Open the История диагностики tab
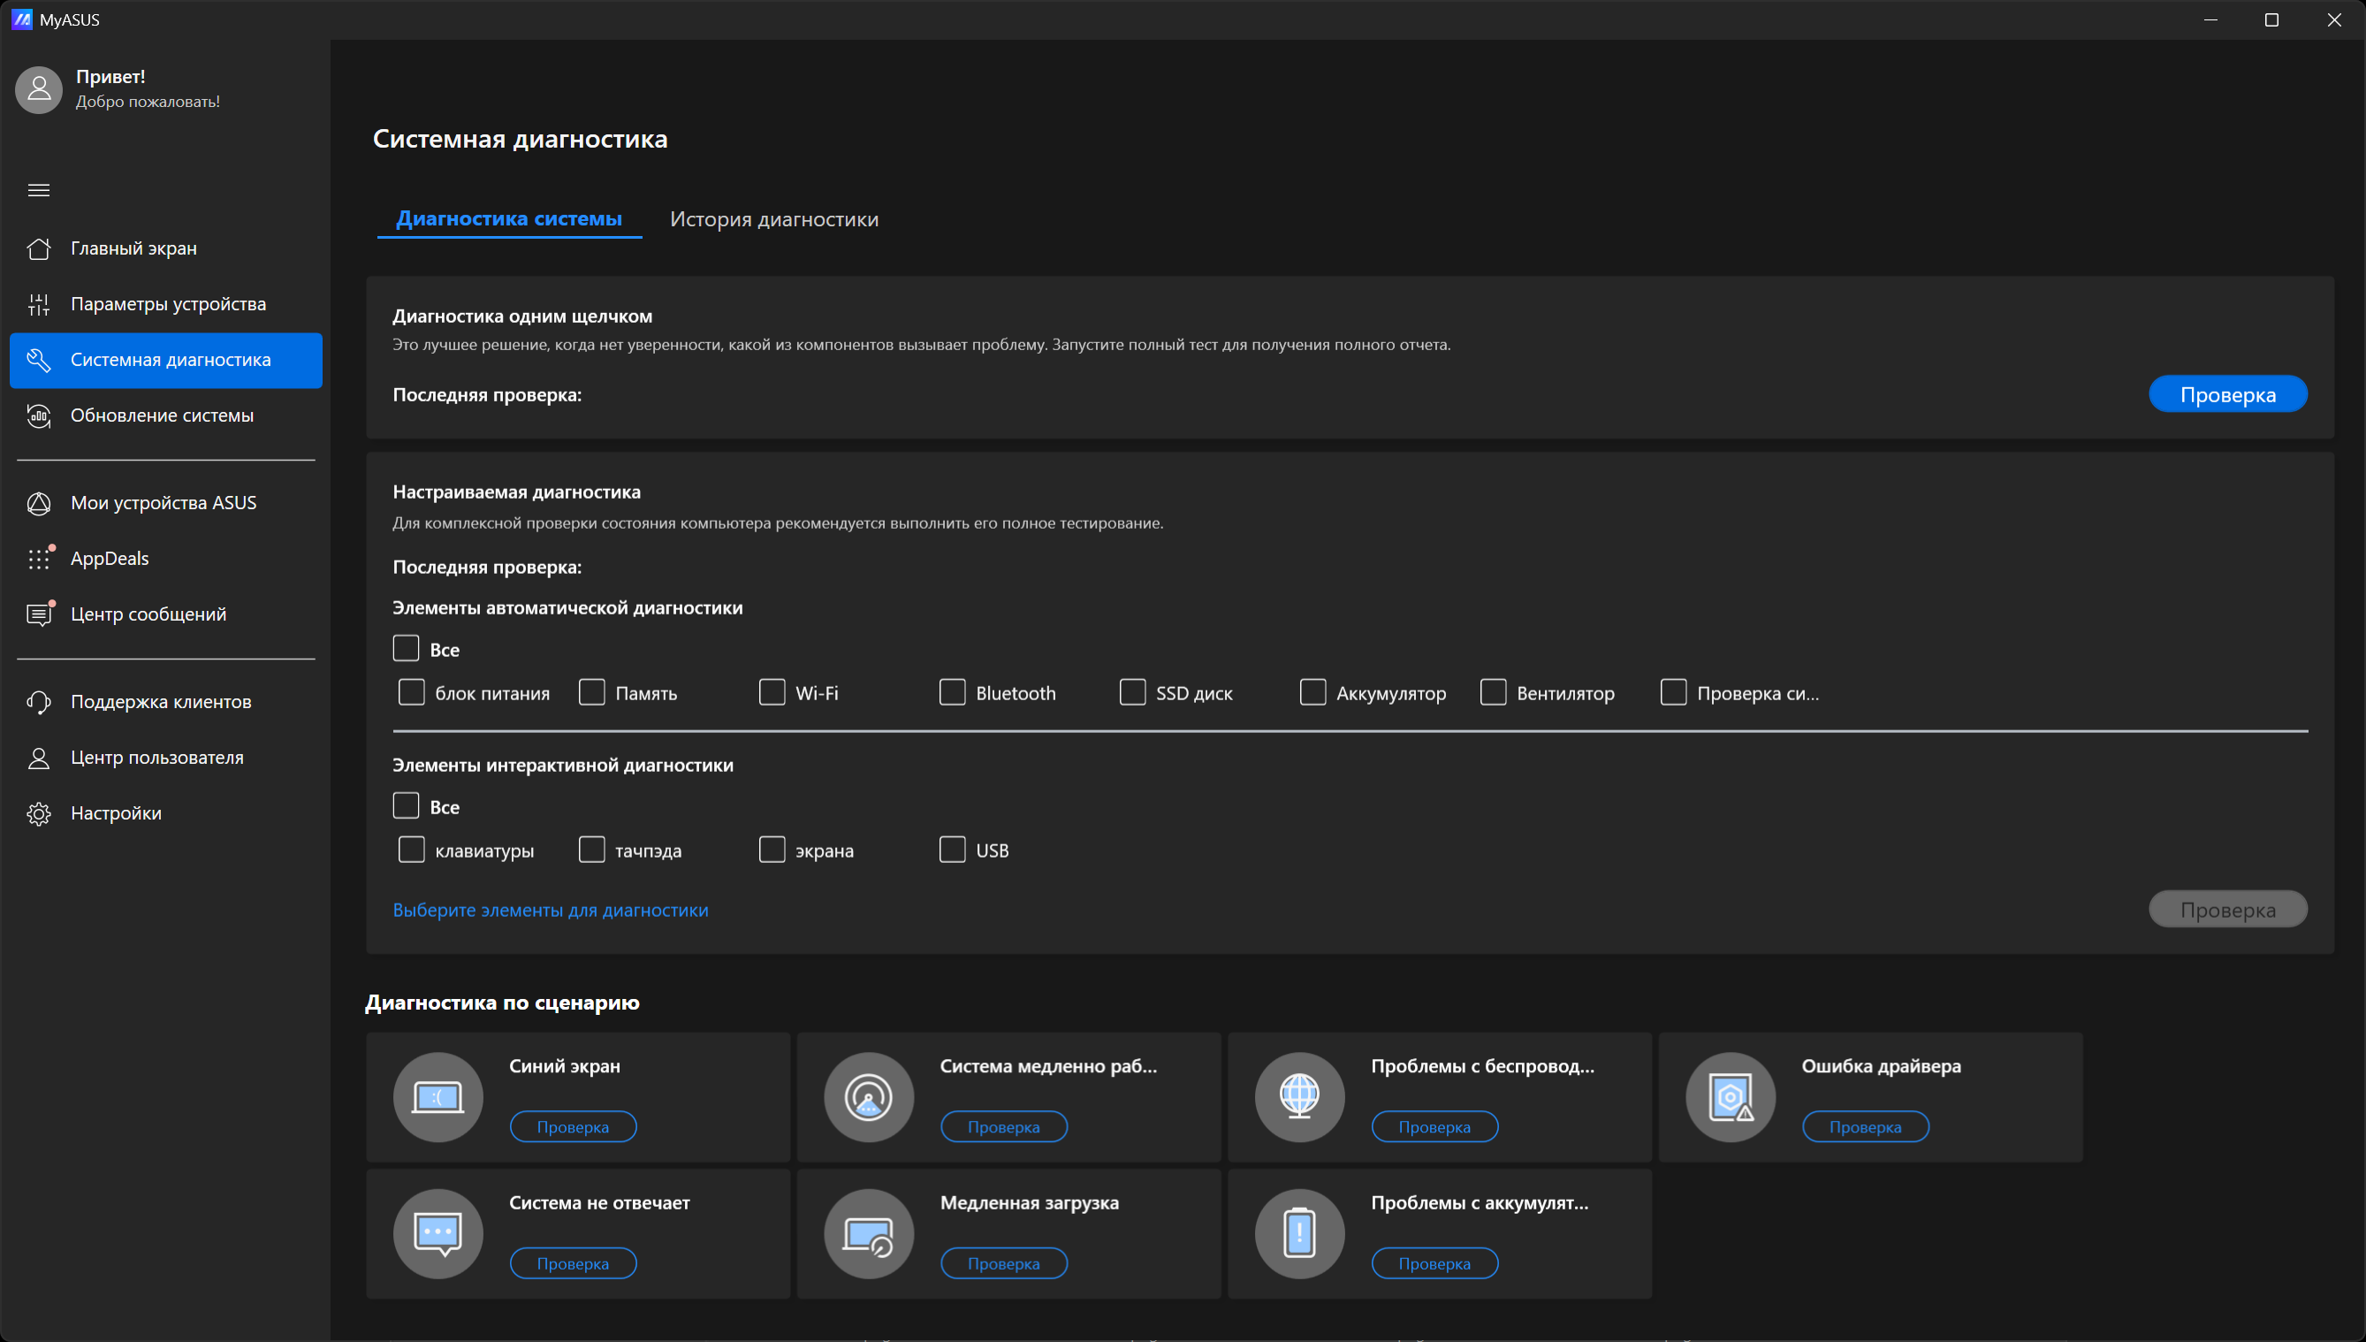The height and width of the screenshot is (1342, 2366). 774,219
